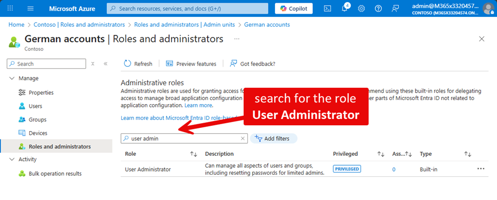
Task: Open the more options ellipsis beside title
Action: point(237,39)
